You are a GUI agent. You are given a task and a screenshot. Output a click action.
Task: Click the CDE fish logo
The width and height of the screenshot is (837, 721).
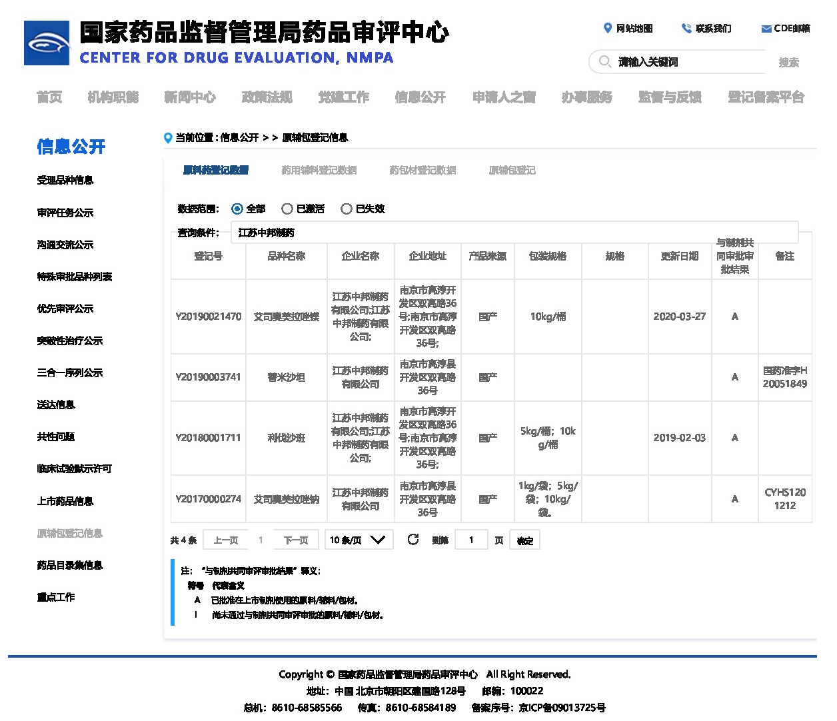(47, 43)
